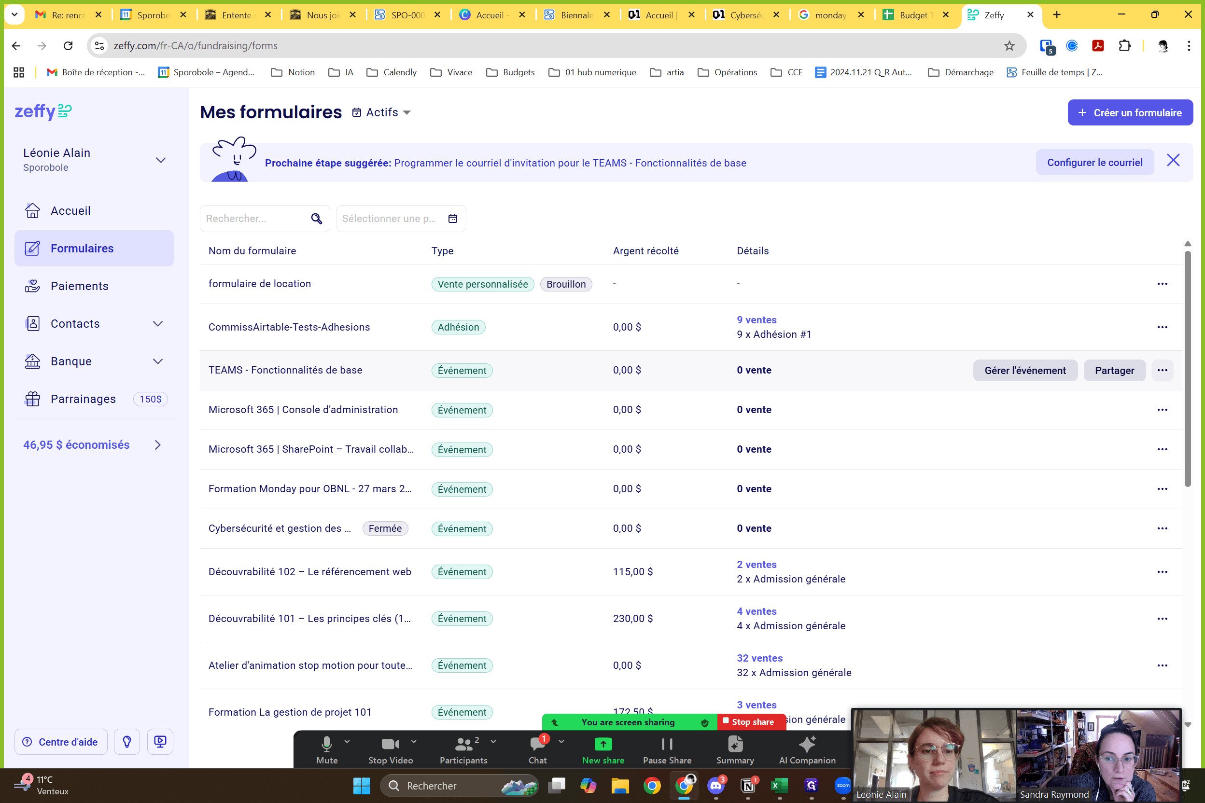Open the Budgets bookmarks folder
1205x803 pixels.
[510, 72]
